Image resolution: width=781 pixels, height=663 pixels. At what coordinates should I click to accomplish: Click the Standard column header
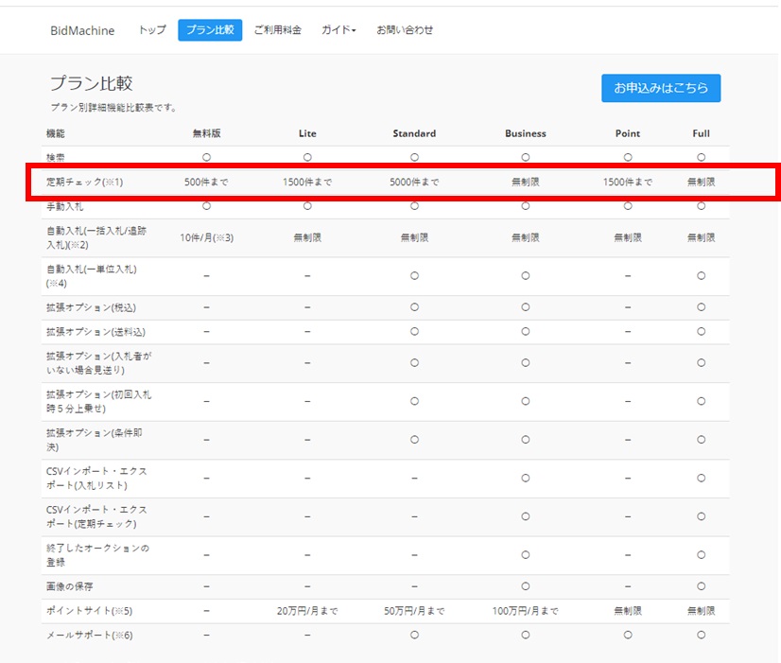coord(414,133)
